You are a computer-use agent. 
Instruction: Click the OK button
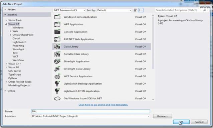(x=181, y=122)
